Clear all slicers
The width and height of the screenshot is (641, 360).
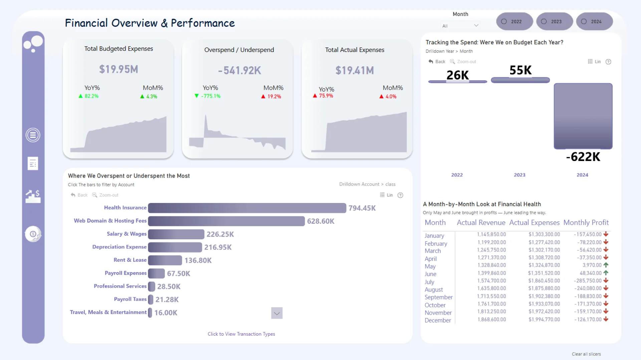[586, 354]
